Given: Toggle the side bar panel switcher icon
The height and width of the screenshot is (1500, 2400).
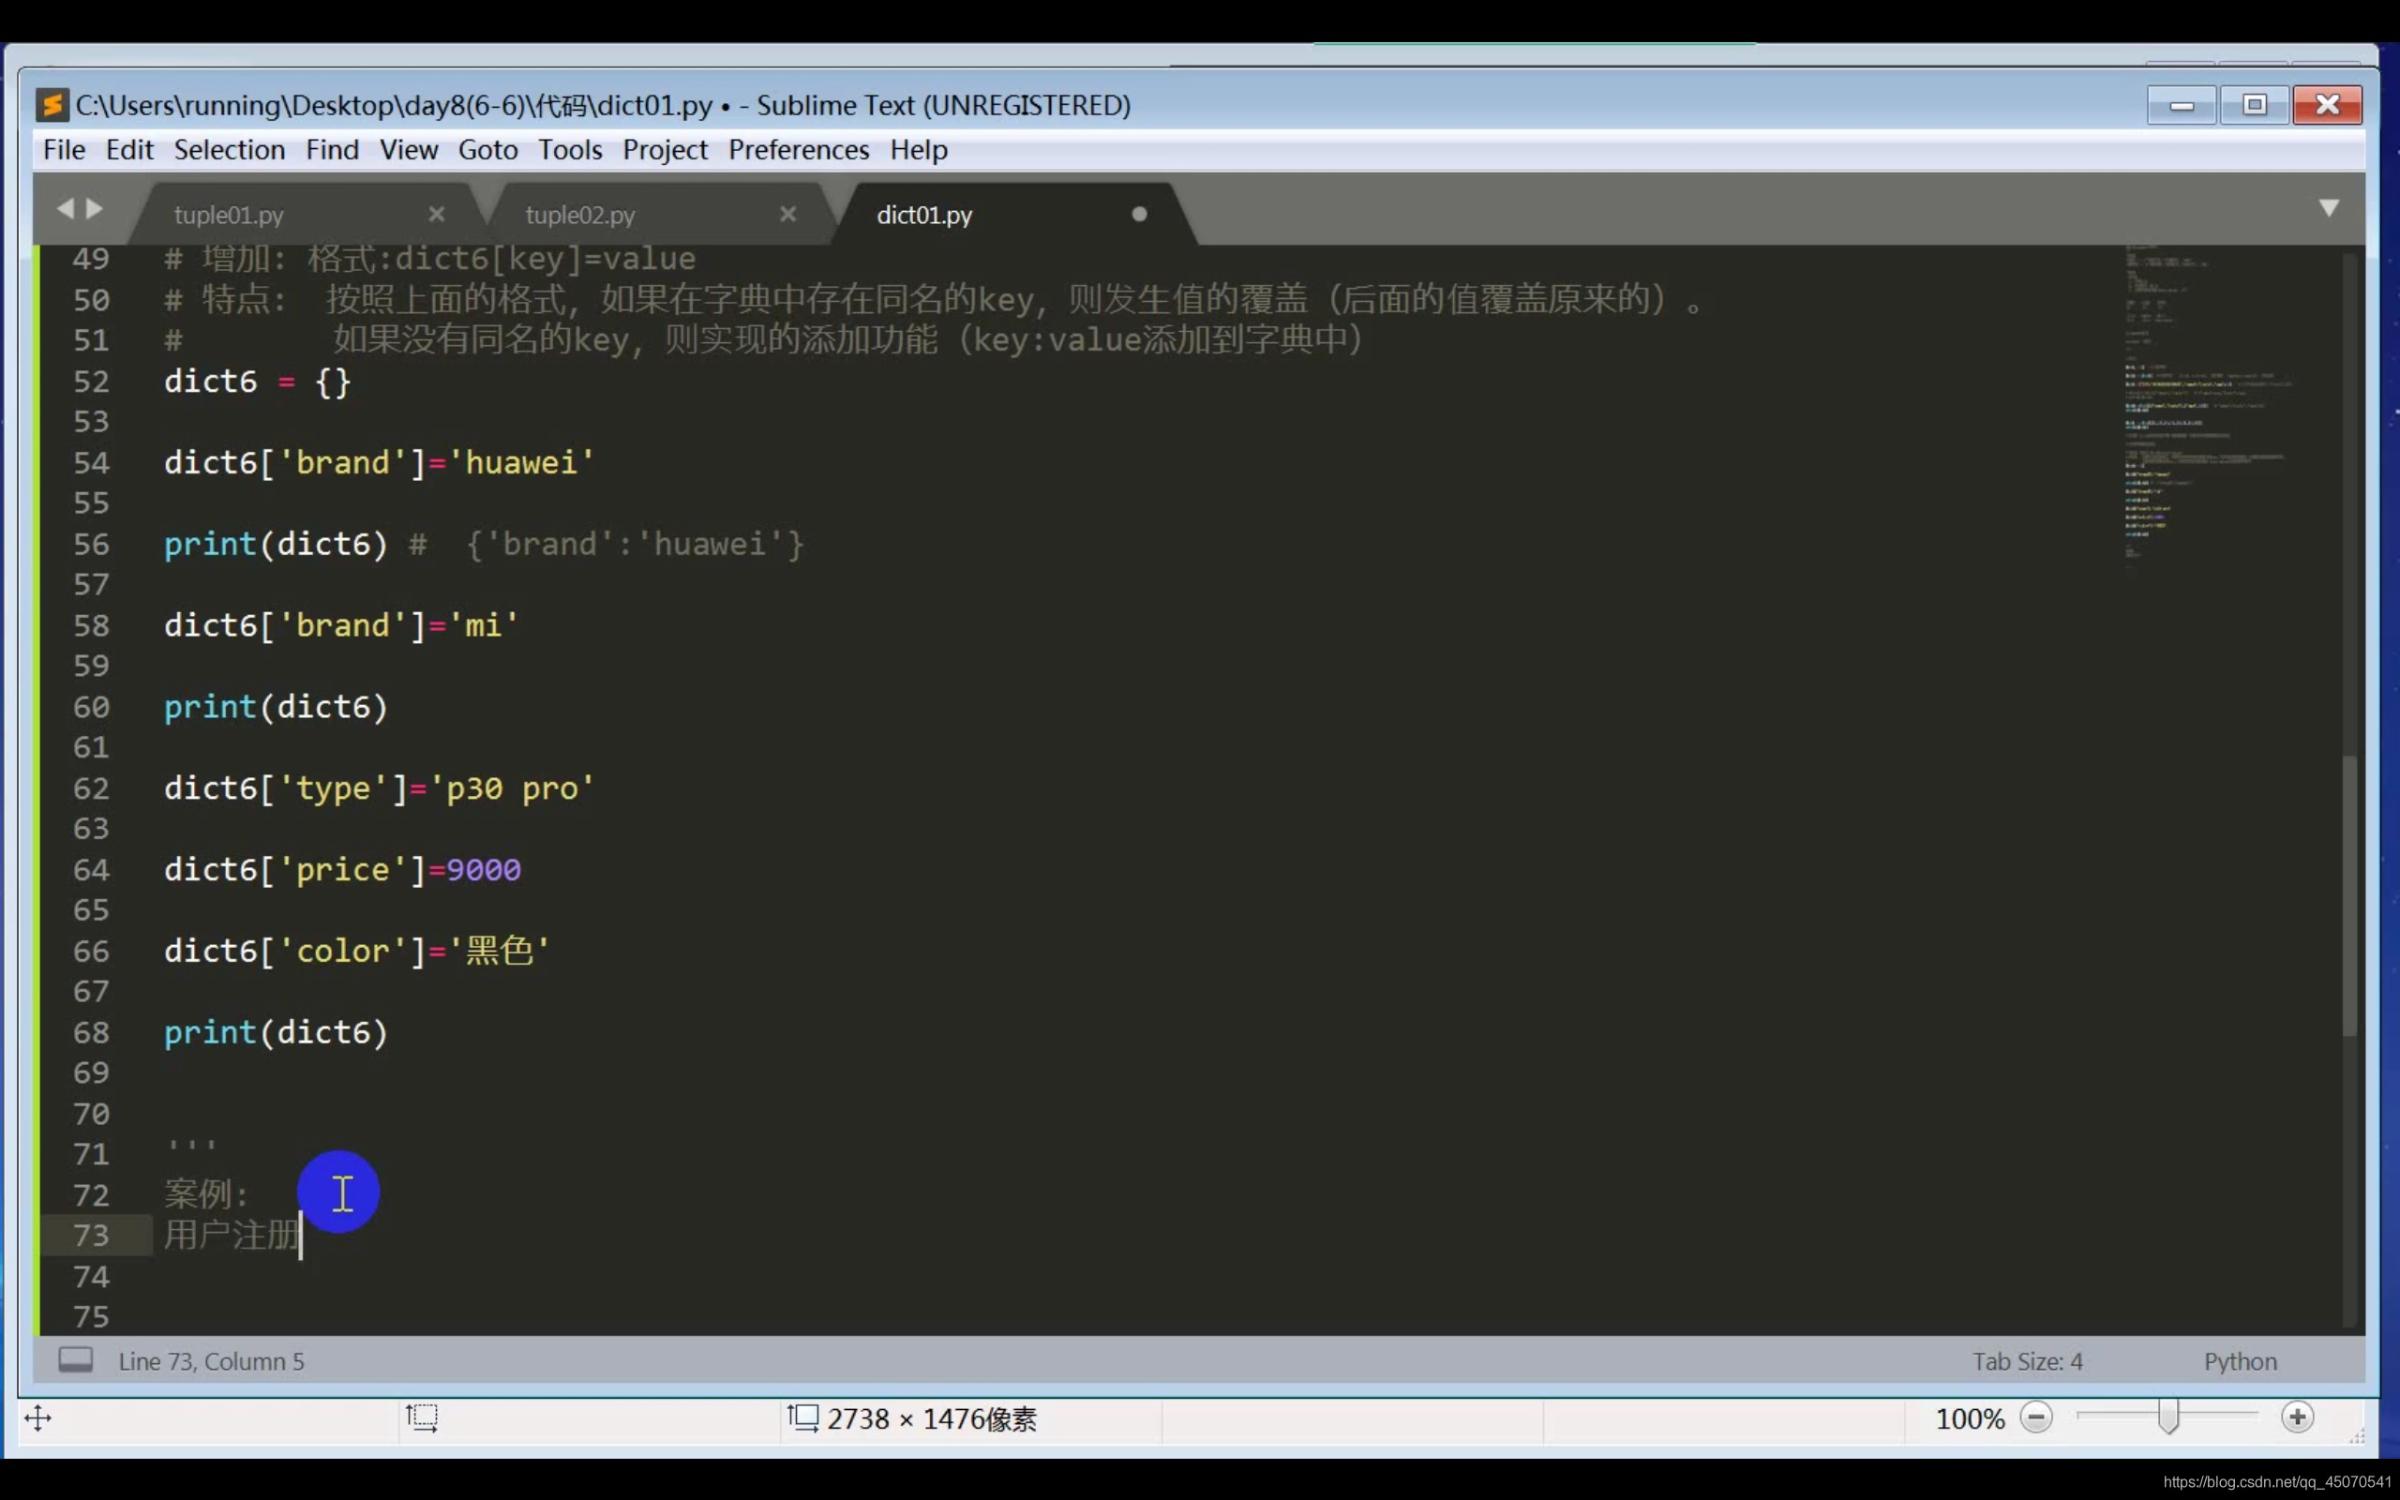Looking at the screenshot, I should tap(75, 1360).
